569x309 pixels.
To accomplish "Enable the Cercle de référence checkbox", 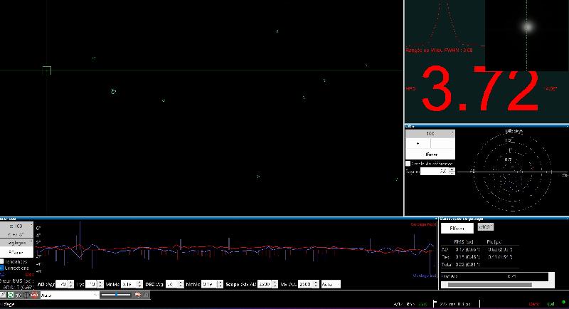I will (x=408, y=164).
